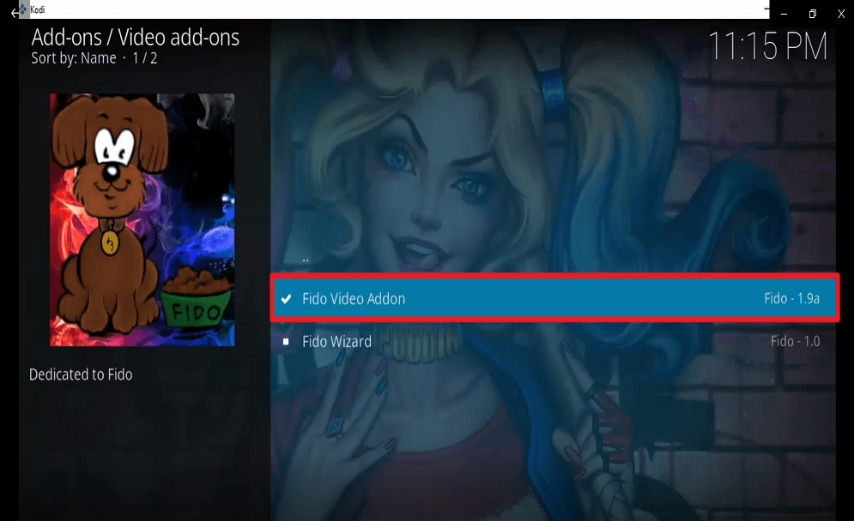The image size is (854, 521).
Task: Click the Fido dog artwork thumbnail
Action: 142,219
